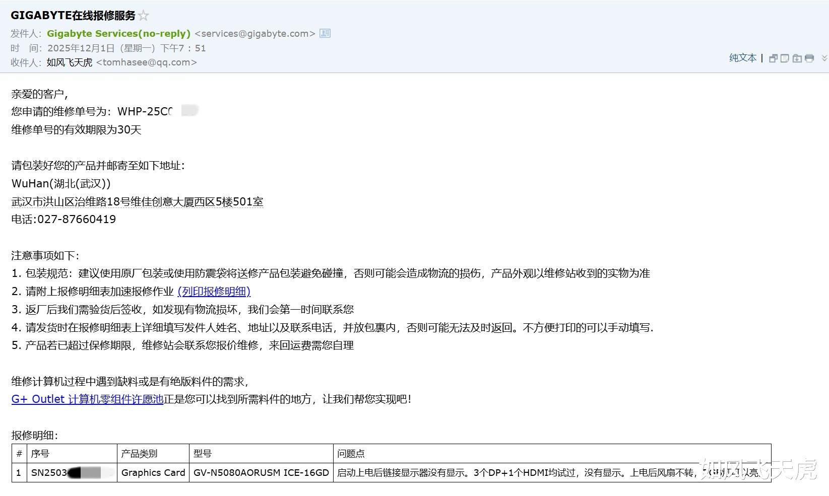Click model cell GV-N5080AORUSM ICE-16GD

tap(261, 473)
